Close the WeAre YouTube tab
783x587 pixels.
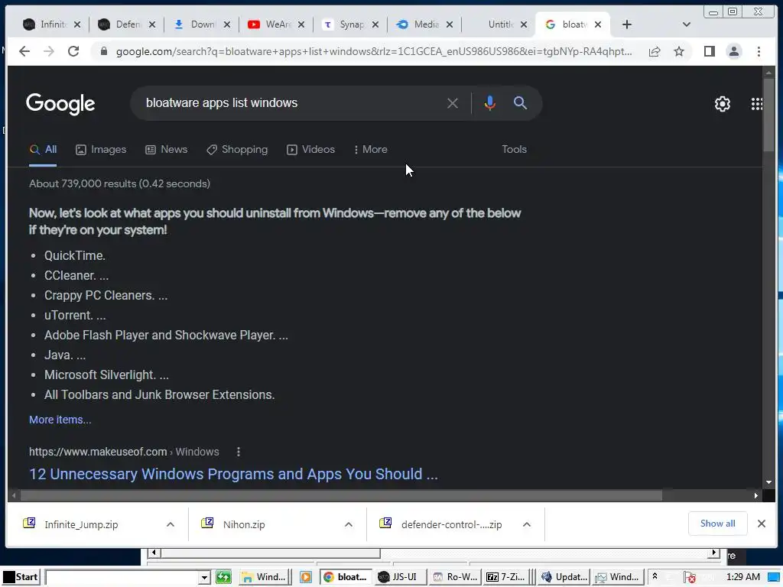pos(301,24)
